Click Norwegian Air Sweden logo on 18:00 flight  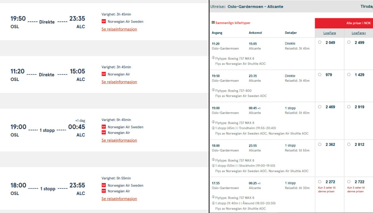tap(104, 185)
